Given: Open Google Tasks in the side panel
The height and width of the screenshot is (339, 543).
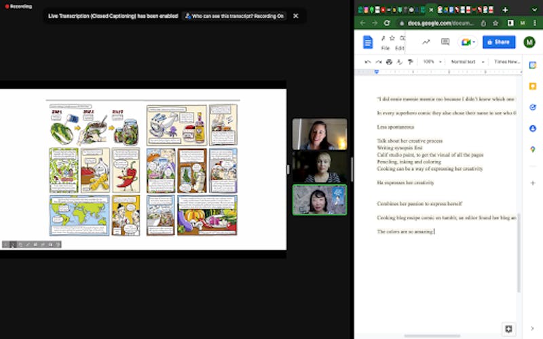Looking at the screenshot, I should 533,107.
